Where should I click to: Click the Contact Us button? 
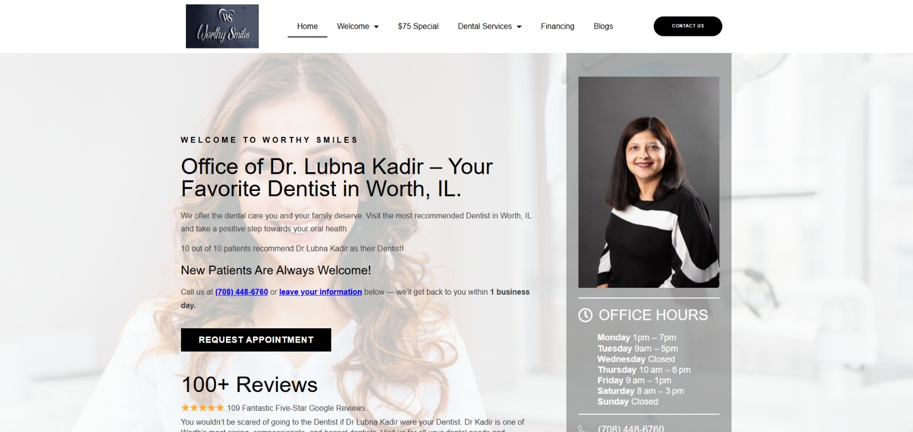click(688, 26)
